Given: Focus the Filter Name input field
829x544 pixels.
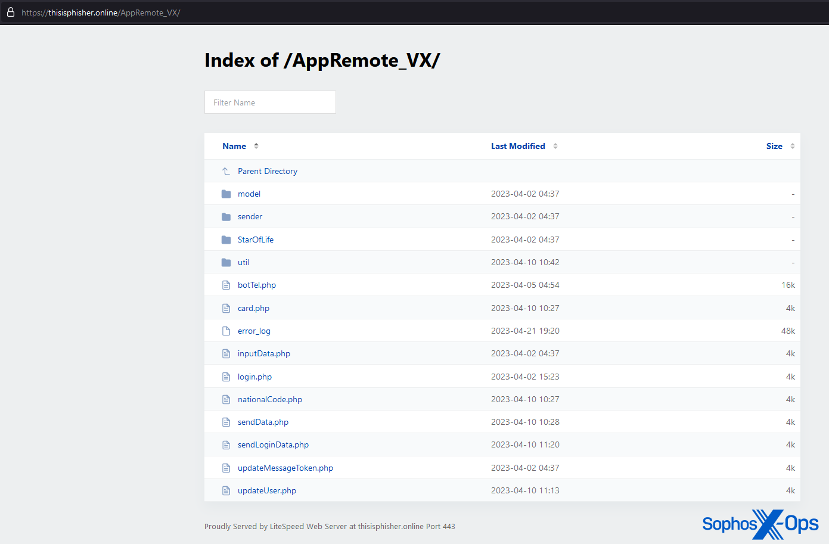Looking at the screenshot, I should [270, 102].
